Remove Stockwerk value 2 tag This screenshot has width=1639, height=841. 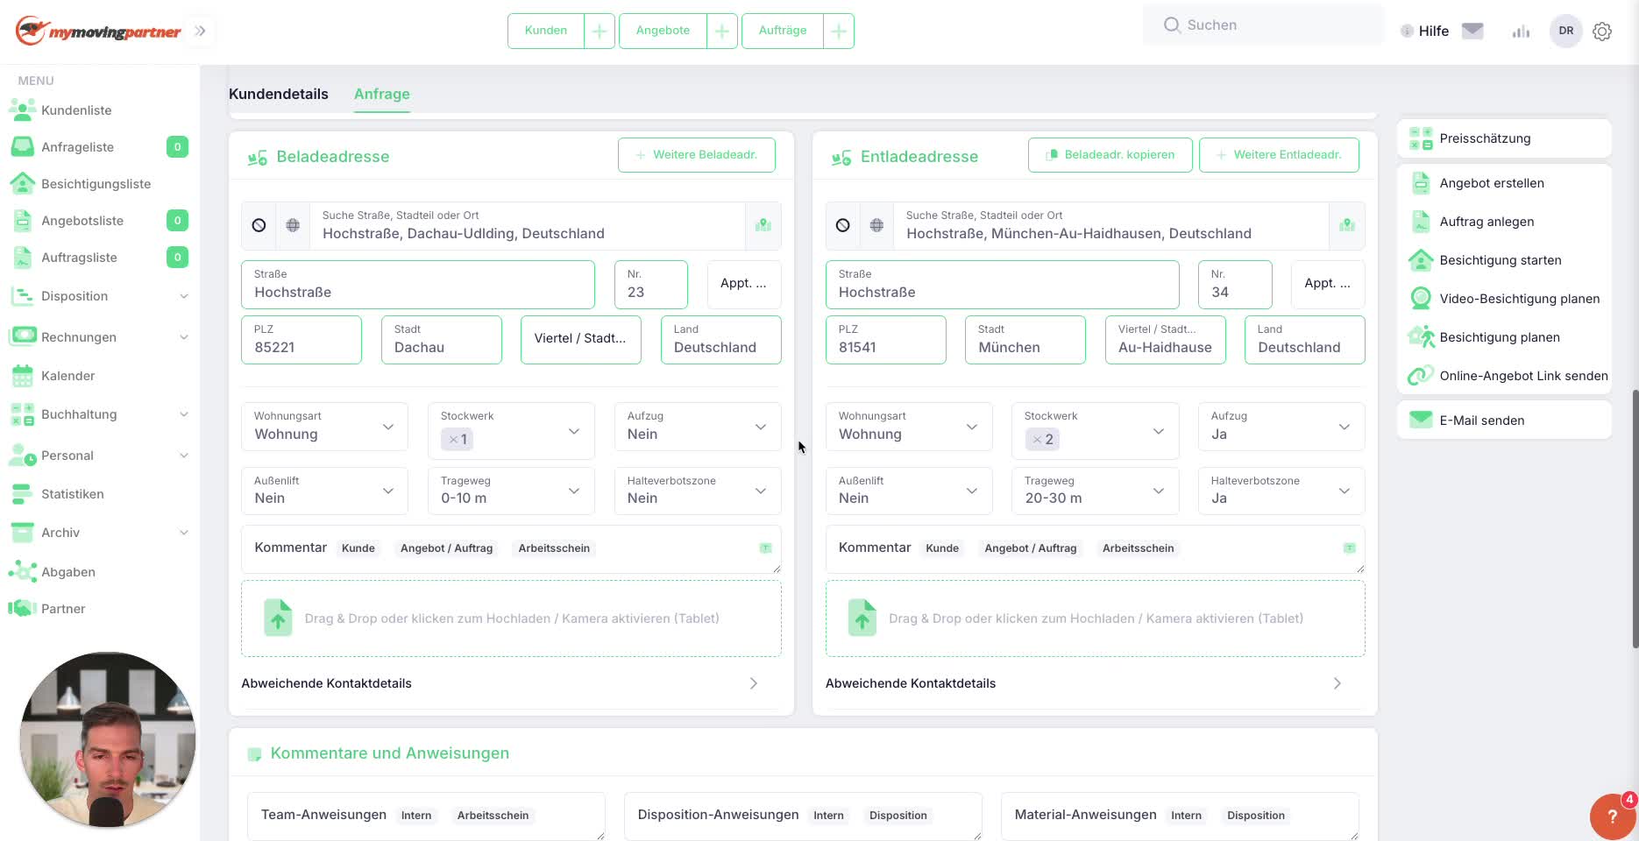coord(1037,440)
